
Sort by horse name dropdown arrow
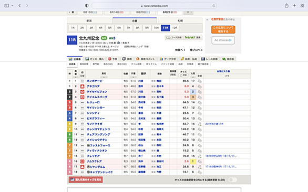click(104, 77)
